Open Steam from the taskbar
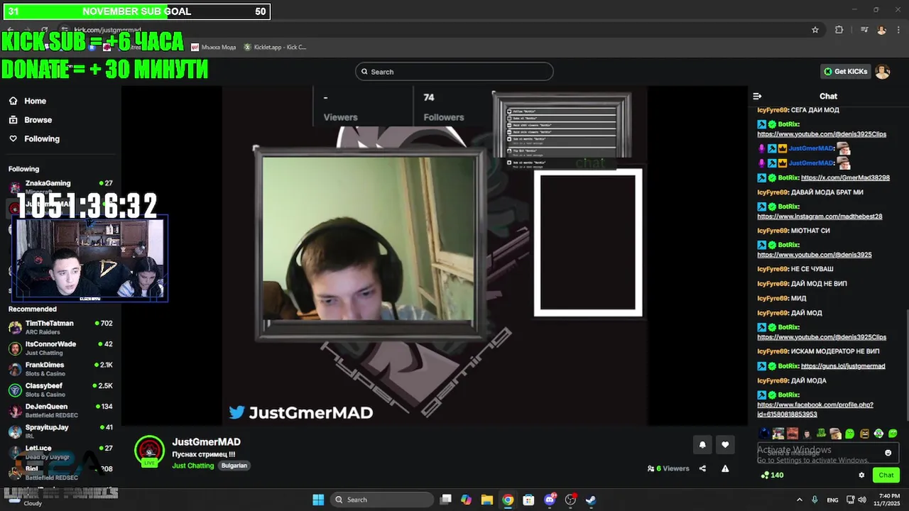This screenshot has height=511, width=909. click(x=590, y=500)
